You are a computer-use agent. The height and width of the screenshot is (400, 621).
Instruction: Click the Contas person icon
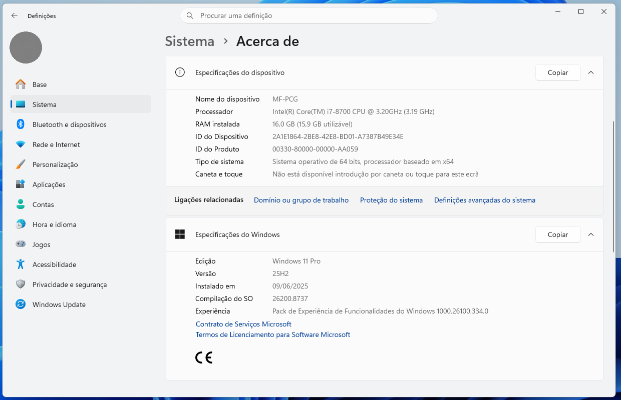coord(21,204)
